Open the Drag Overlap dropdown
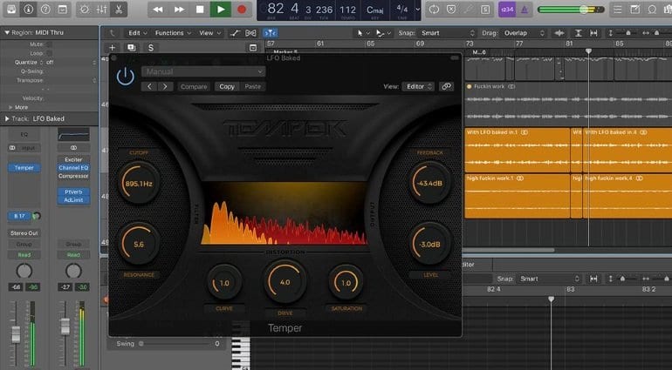This screenshot has height=370, width=672. tap(523, 33)
